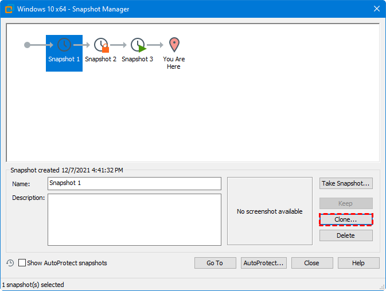Image resolution: width=386 pixels, height=291 pixels.
Task: Open the Help button
Action: pos(358,263)
